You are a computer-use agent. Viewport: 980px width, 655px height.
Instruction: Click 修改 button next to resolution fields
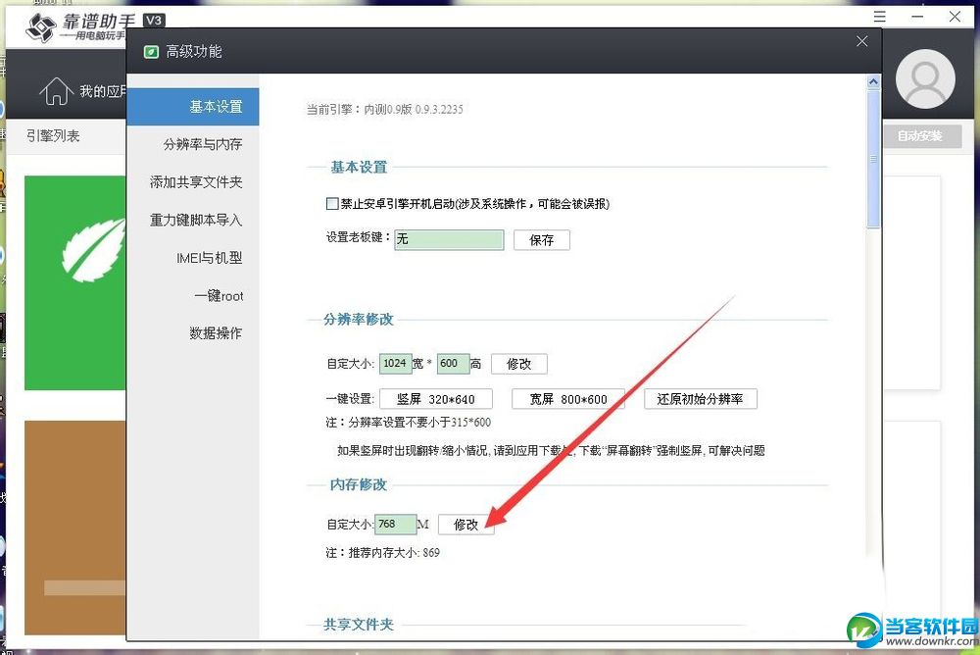tap(518, 364)
